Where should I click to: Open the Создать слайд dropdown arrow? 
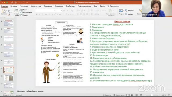coord(19,11)
